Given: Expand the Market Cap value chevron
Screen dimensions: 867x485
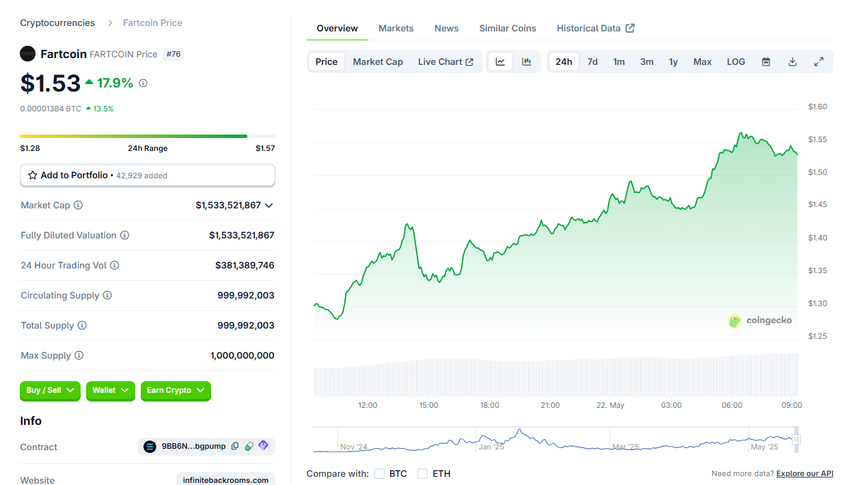Looking at the screenshot, I should coord(269,205).
